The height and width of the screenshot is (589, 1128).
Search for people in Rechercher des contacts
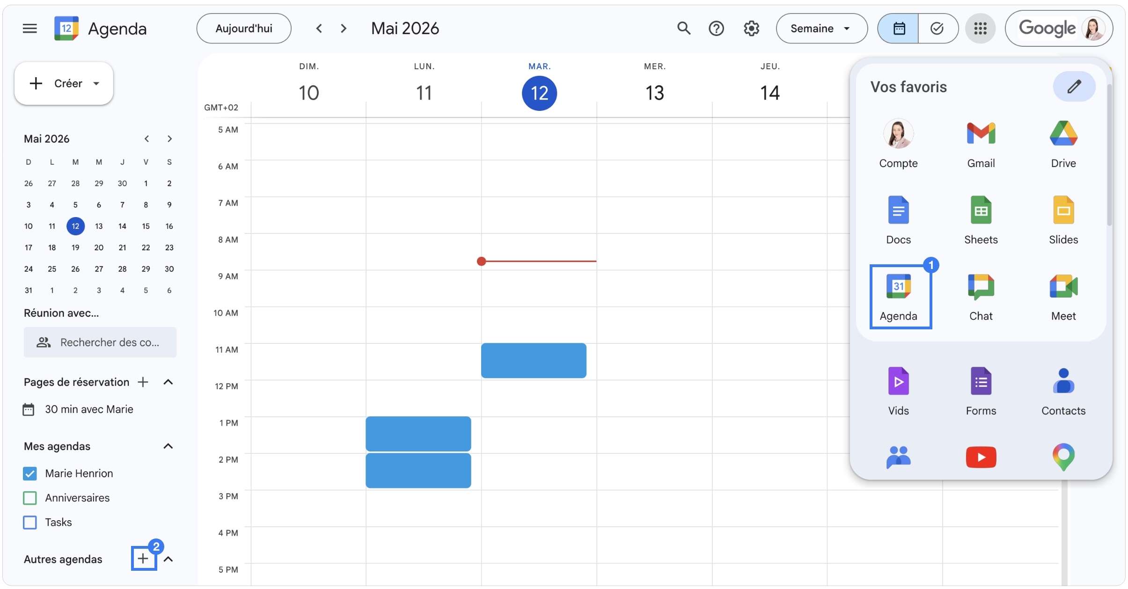[100, 342]
